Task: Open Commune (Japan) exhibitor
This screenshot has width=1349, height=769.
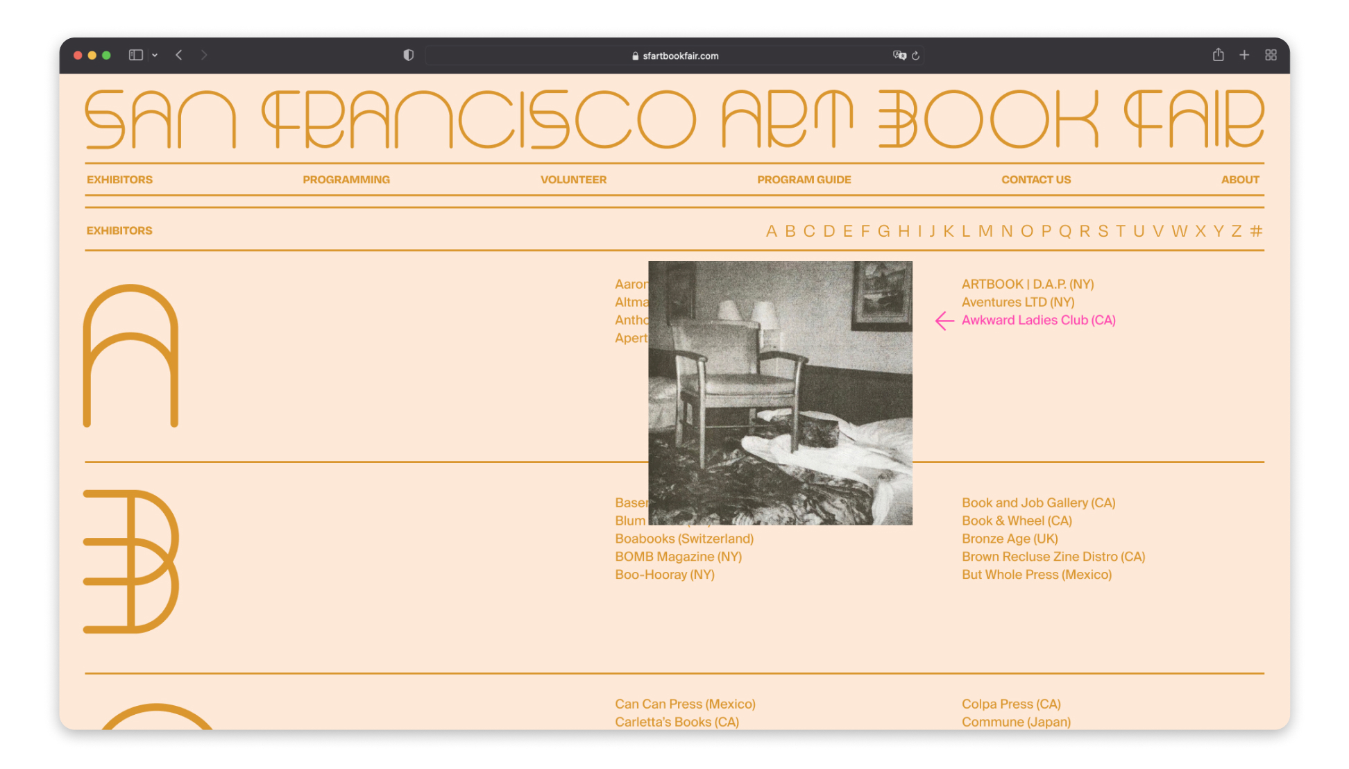Action: tap(1016, 722)
